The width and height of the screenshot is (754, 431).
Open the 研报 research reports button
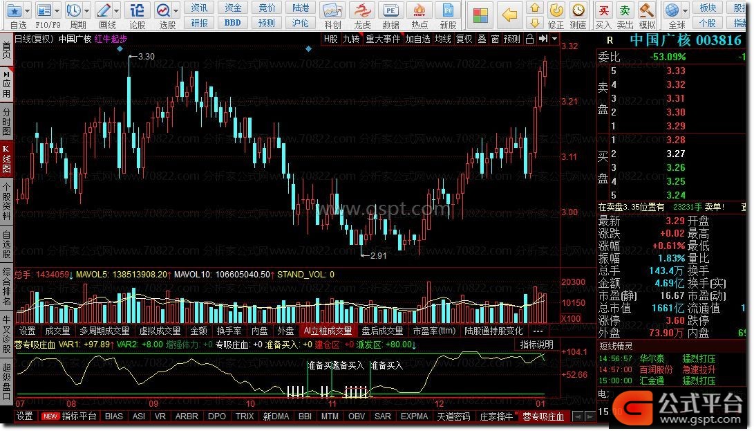[x=199, y=23]
